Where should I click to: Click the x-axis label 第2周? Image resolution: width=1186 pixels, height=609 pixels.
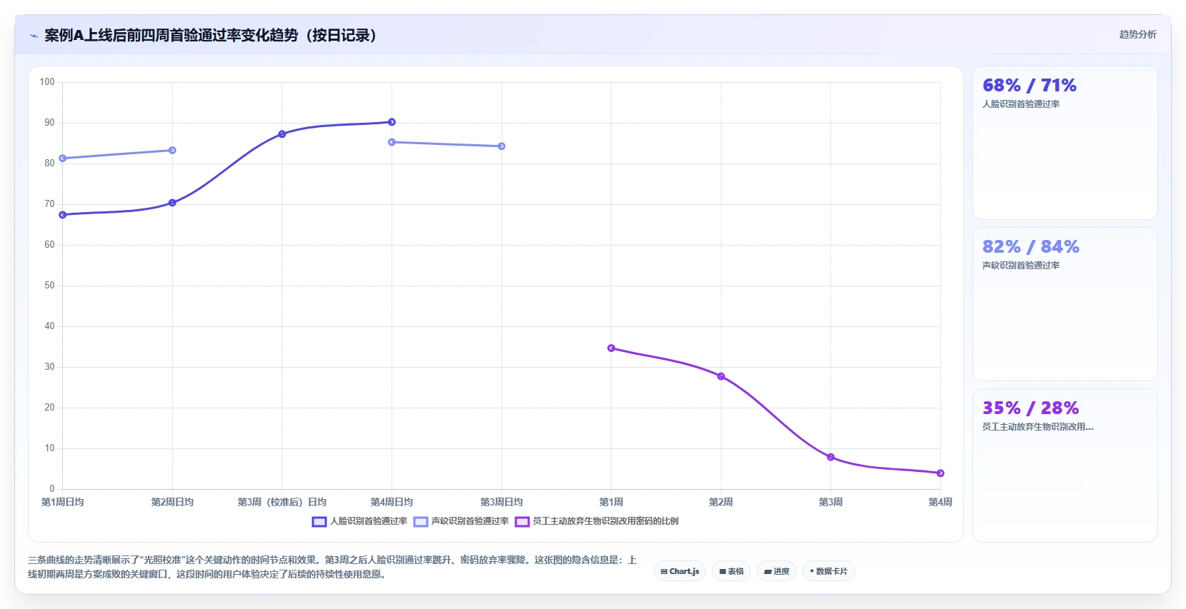(x=721, y=503)
